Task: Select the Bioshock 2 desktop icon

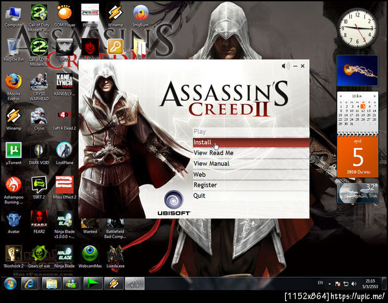Action: coord(14,256)
